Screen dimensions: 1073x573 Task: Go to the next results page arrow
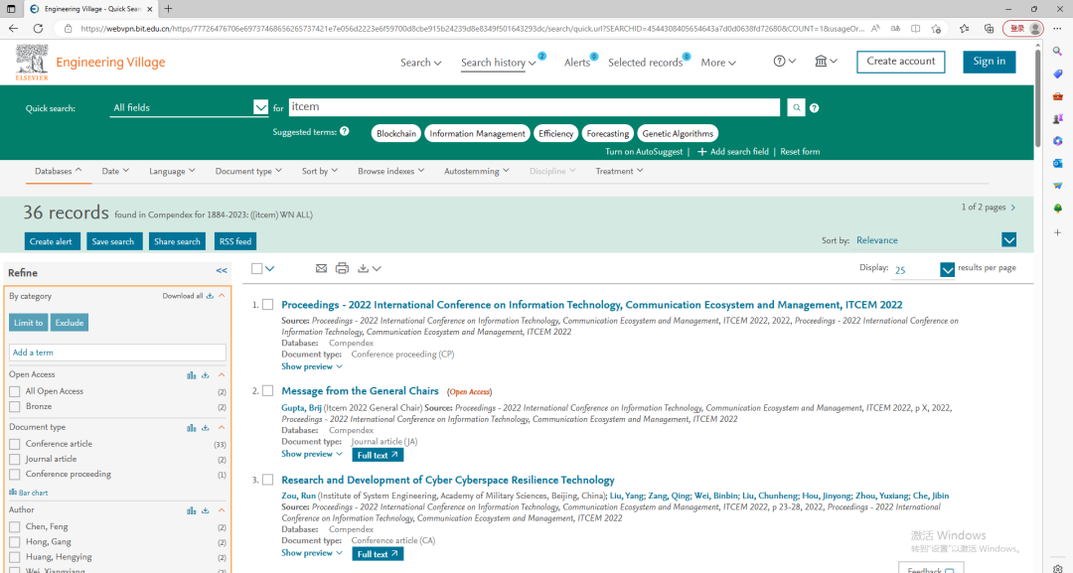[1013, 208]
